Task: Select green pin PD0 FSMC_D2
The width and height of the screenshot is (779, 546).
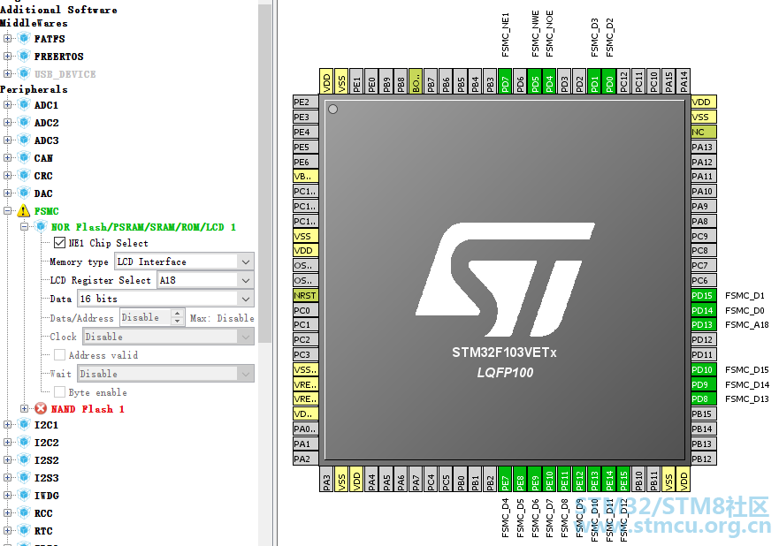Action: point(609,81)
